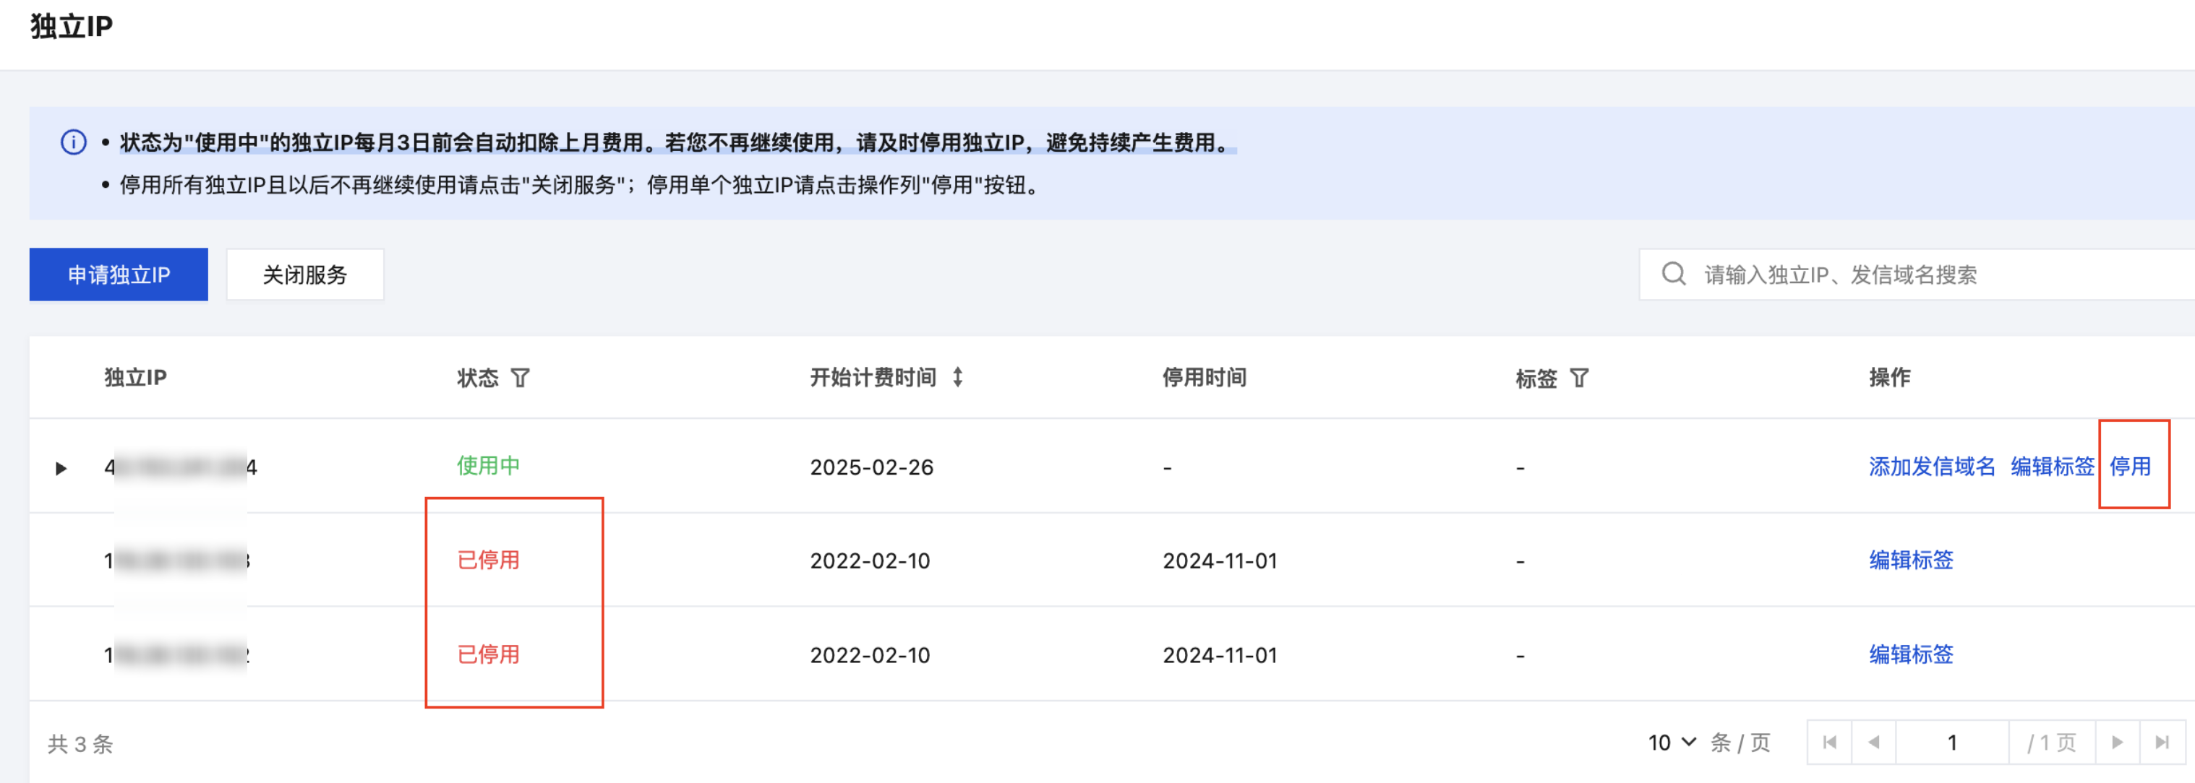The image size is (2195, 783).
Task: Click the 关闭服务 button
Action: 304,274
